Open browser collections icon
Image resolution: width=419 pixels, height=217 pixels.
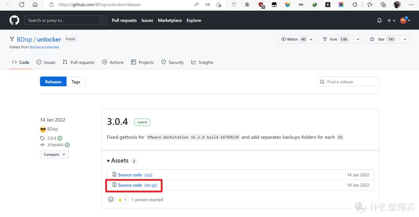click(383, 5)
